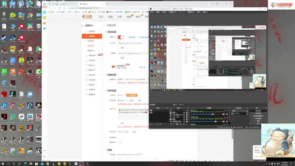This screenshot has width=295, height=166.
Task: Toggle the switch near the page bottom
Action: coord(119,142)
